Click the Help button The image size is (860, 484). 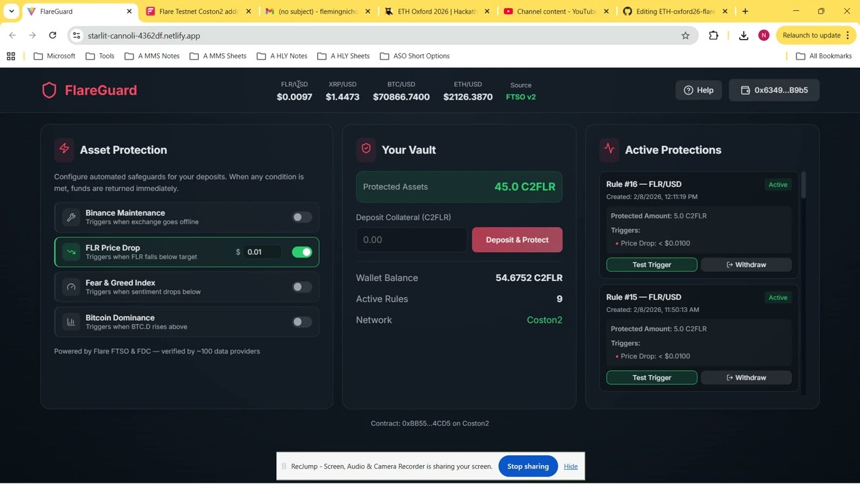(x=699, y=90)
